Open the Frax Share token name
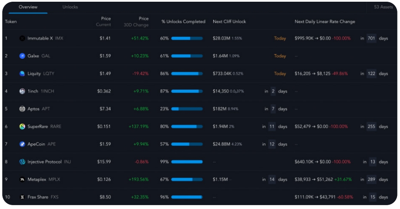The image size is (400, 209). coord(38,197)
